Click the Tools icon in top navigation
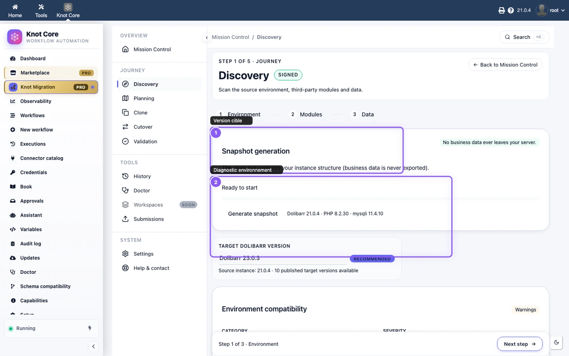The image size is (569, 356). [x=41, y=11]
